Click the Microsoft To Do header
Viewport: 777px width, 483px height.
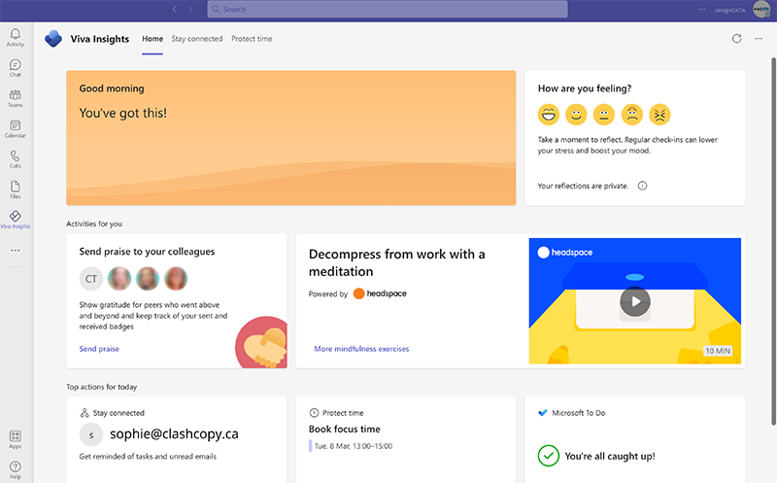[572, 413]
